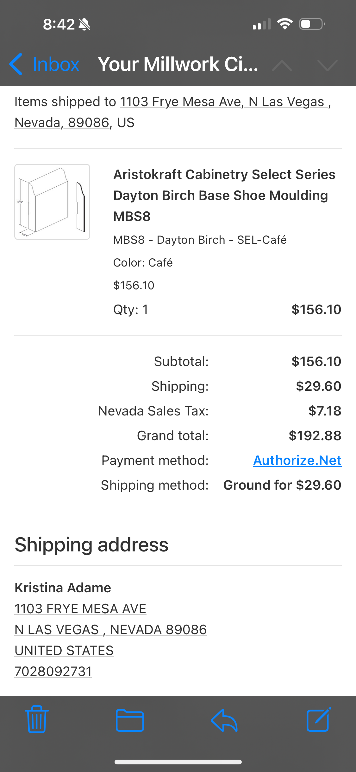356x772 pixels.
Task: Tap the battery indicator in status bar
Action: [312, 24]
